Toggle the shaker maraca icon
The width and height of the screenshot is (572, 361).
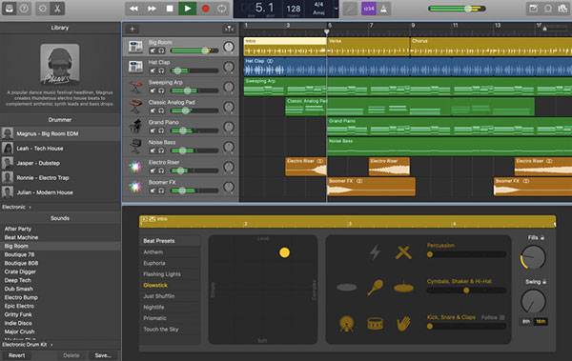(x=376, y=287)
